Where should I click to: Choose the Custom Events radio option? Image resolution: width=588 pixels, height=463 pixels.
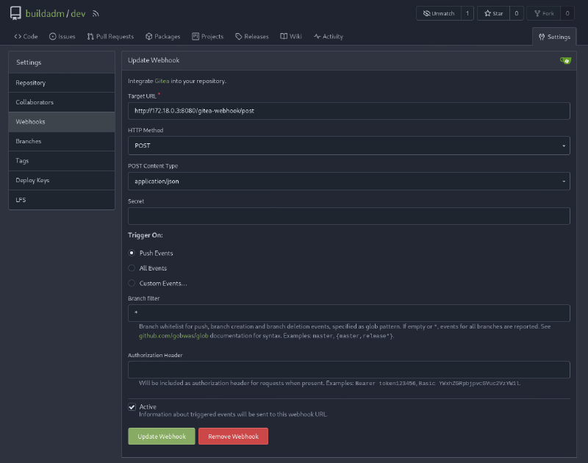point(132,283)
